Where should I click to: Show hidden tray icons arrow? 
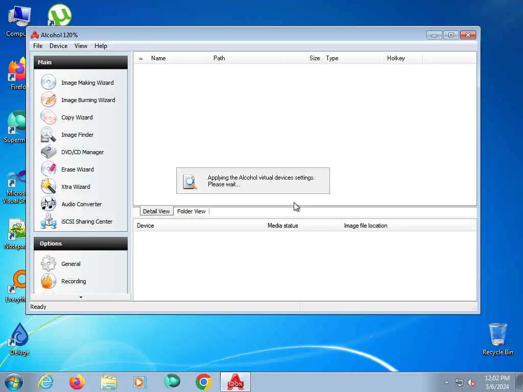point(446,383)
